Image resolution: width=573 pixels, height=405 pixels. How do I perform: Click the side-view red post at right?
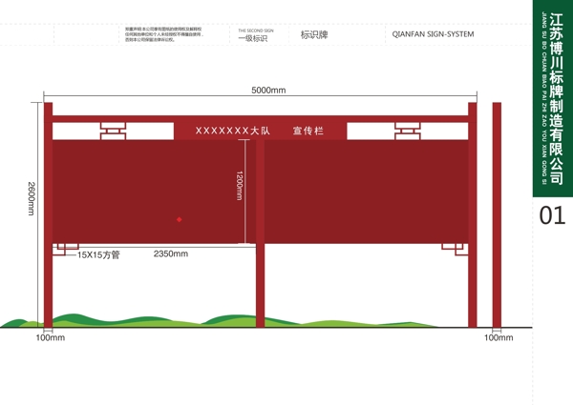pos(497,214)
